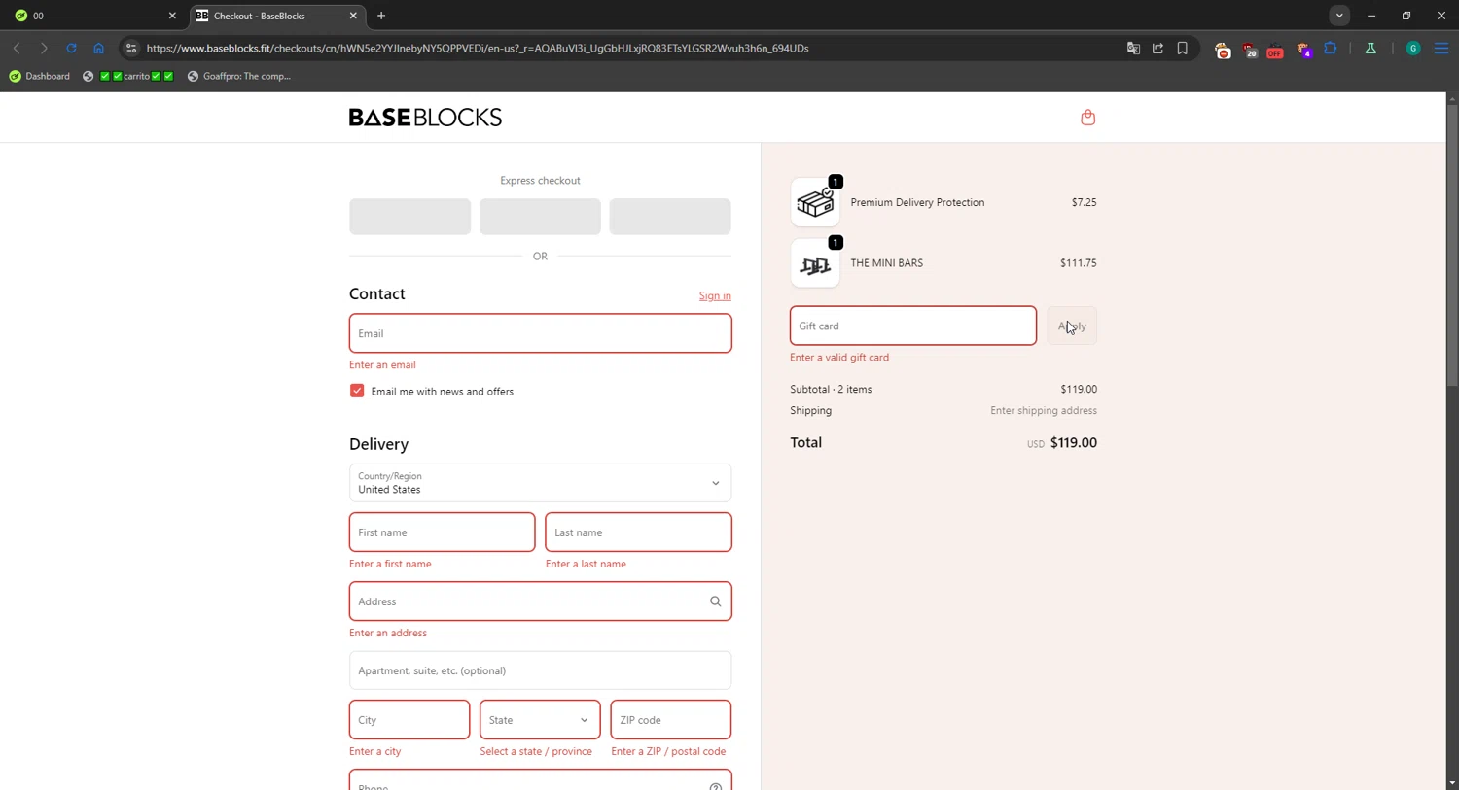This screenshot has height=790, width=1459.
Task: Open the cookie extension with badge 4
Action: (x=1303, y=50)
